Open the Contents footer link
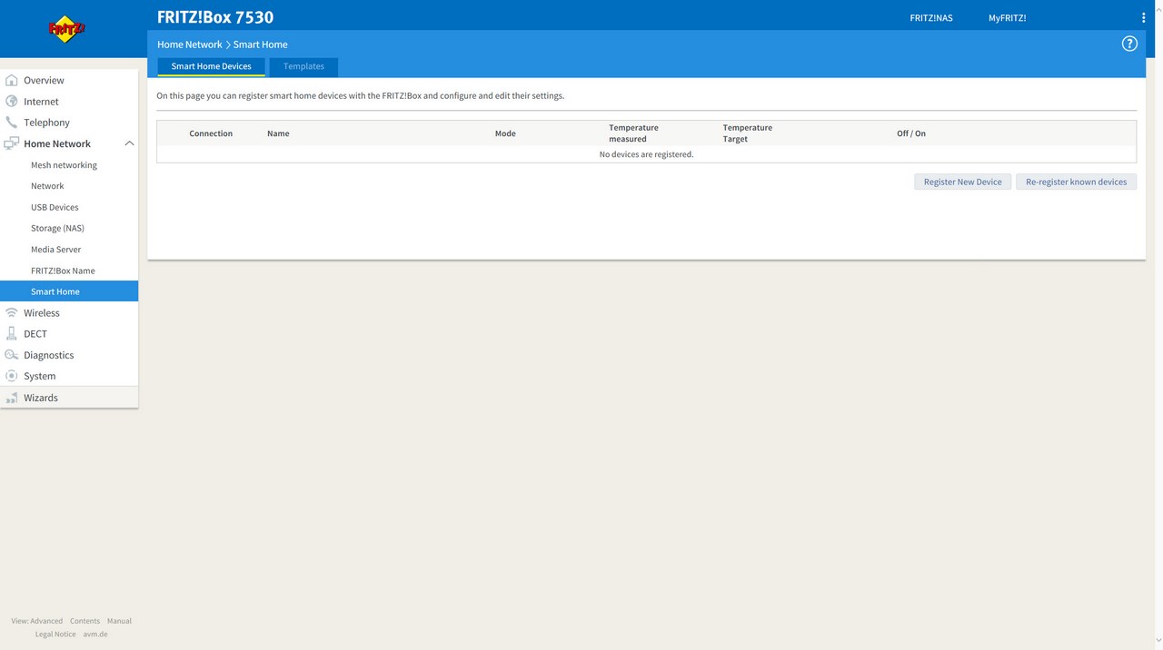Screen dimensions: 1163x650 84,621
